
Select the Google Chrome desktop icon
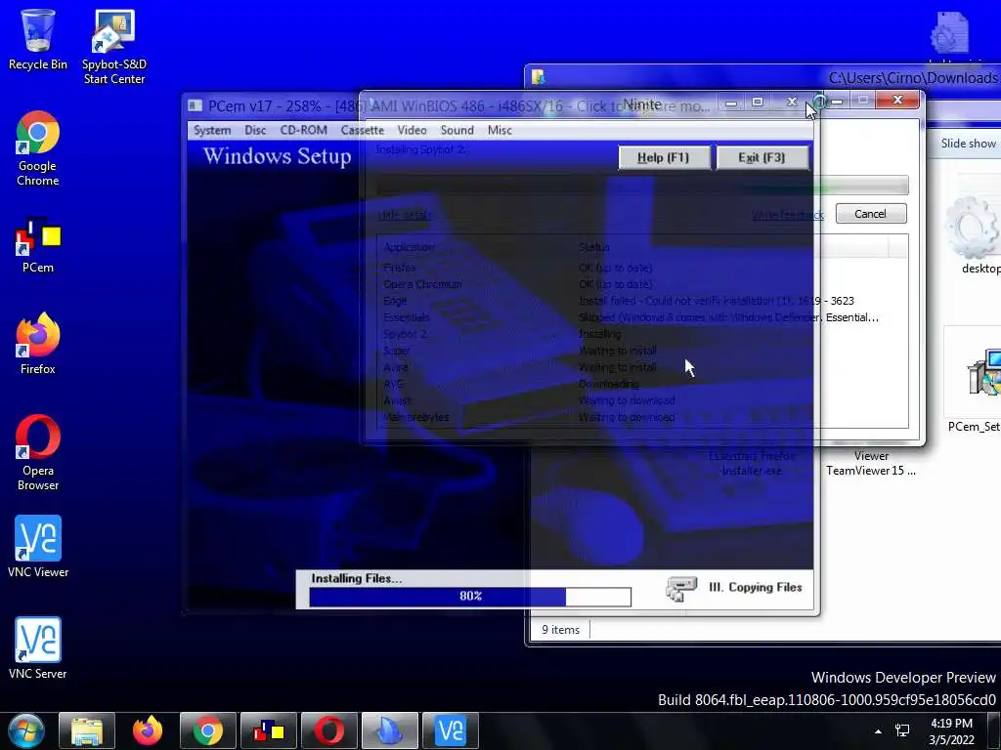point(38,148)
